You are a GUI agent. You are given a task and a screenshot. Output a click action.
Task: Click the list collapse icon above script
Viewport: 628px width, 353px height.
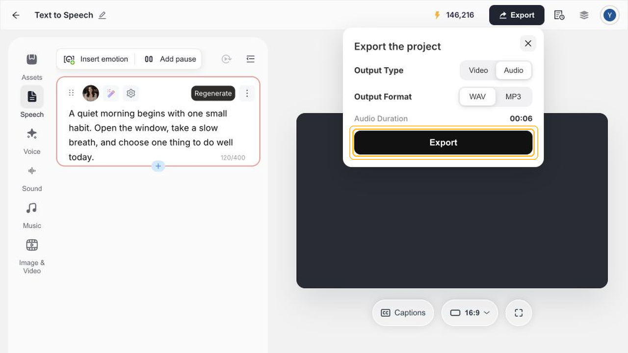(251, 59)
